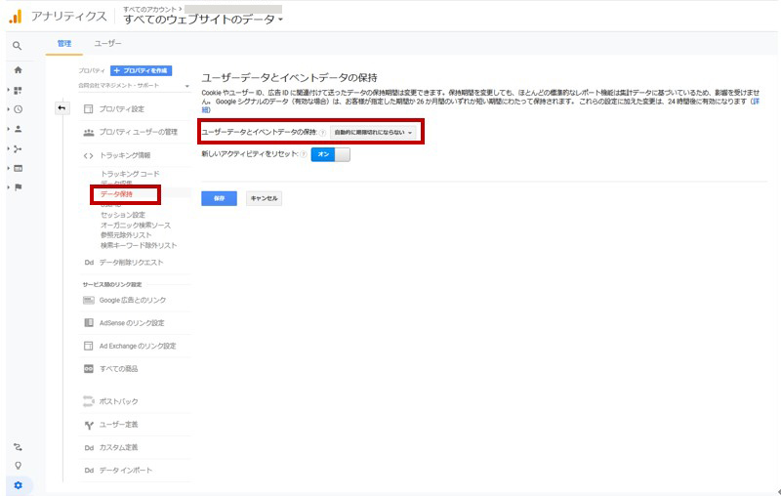Open the data retention period dropdown

click(x=373, y=132)
